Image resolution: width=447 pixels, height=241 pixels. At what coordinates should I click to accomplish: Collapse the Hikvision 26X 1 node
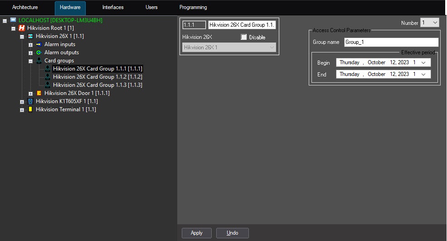(x=22, y=37)
